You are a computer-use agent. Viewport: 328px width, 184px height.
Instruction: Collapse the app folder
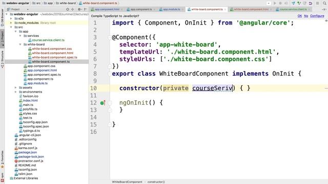[x=16, y=32]
